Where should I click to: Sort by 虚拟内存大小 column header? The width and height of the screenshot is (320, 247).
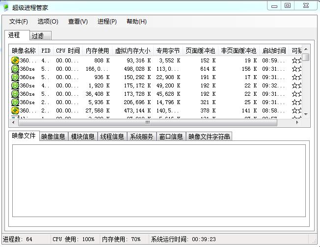pyautogui.click(x=133, y=51)
